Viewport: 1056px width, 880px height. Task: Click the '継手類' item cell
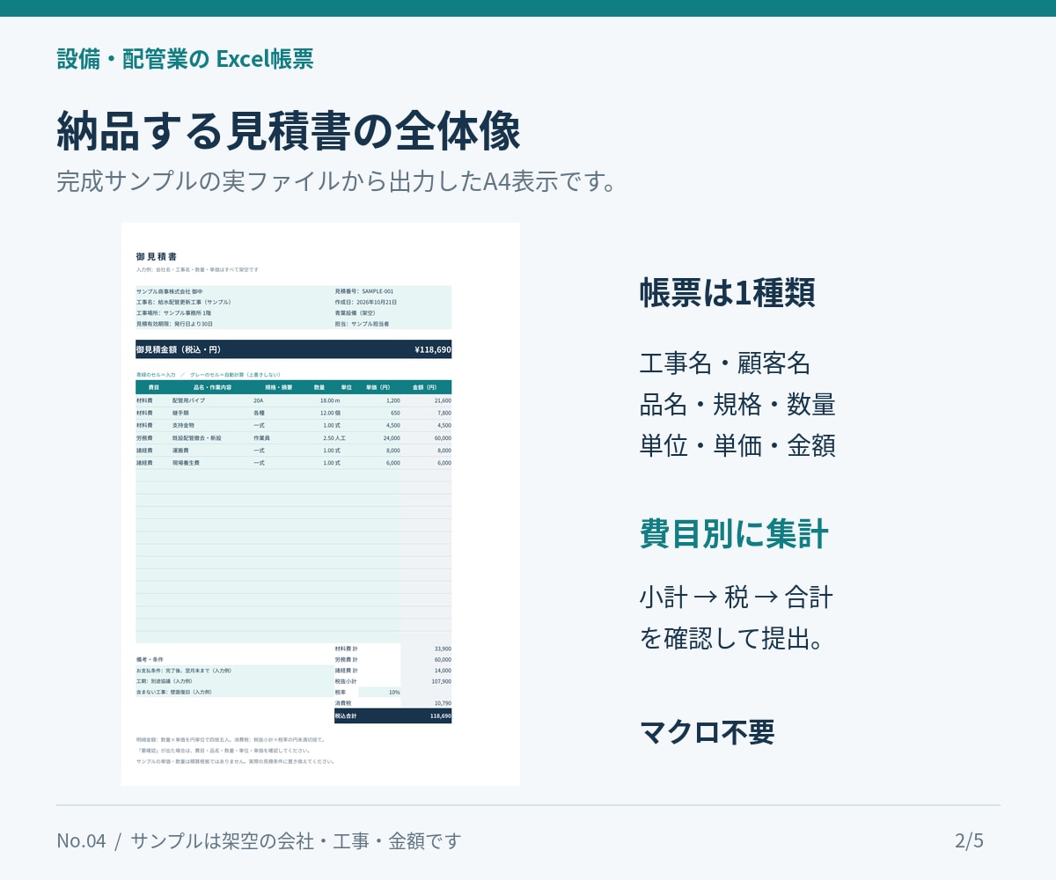(x=180, y=413)
